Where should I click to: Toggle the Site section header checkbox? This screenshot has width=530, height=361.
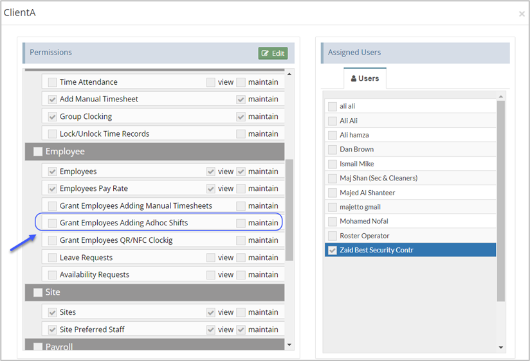tap(38, 292)
